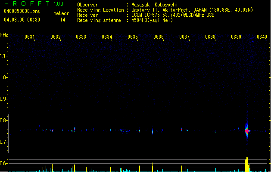The width and height of the screenshot is (271, 172).
Task: Click the 0635 time marker
Action: [x=133, y=37]
